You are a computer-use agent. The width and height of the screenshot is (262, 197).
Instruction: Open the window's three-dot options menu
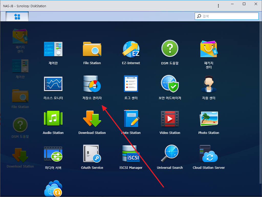click(x=218, y=6)
